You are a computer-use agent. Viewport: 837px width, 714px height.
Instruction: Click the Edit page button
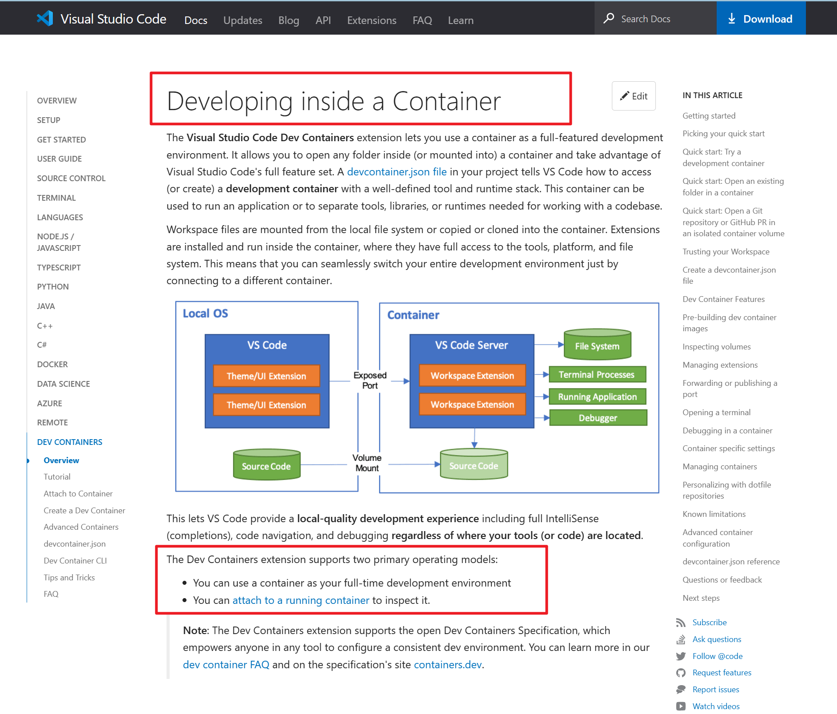[x=634, y=96]
